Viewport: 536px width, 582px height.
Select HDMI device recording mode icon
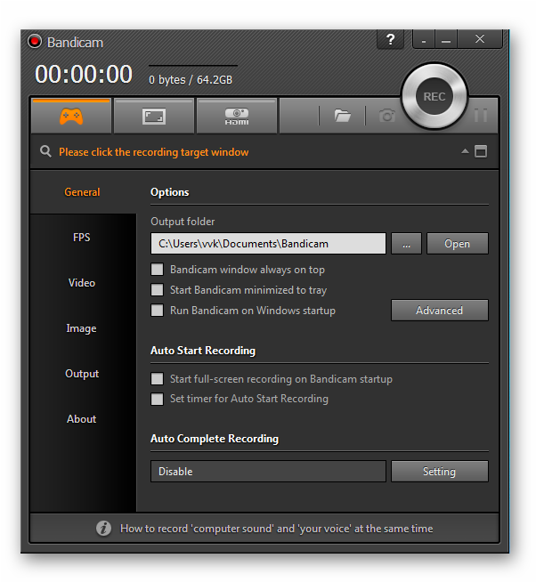click(x=237, y=117)
